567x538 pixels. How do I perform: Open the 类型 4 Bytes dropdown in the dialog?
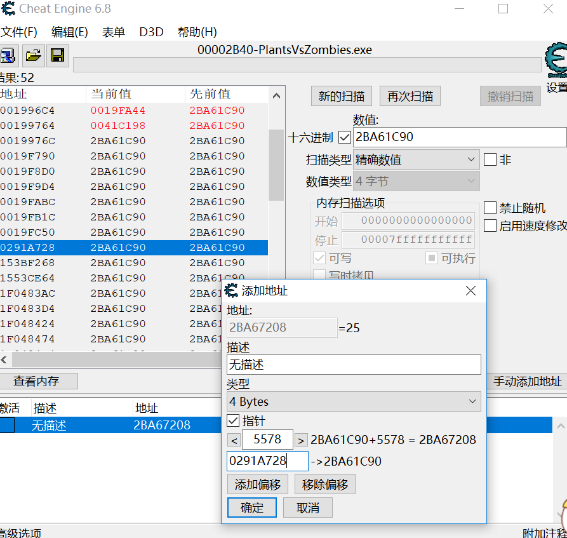pyautogui.click(x=354, y=401)
